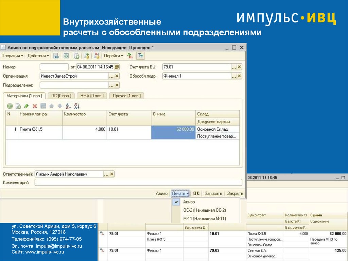Open the Дт/Кт postings result icon
The image size is (348, 261).
[x=130, y=56]
